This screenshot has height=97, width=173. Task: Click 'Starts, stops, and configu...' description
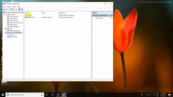point(66,15)
